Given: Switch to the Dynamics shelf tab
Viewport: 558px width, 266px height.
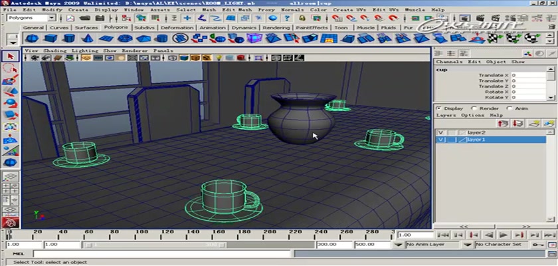Looking at the screenshot, I should pos(244,27).
